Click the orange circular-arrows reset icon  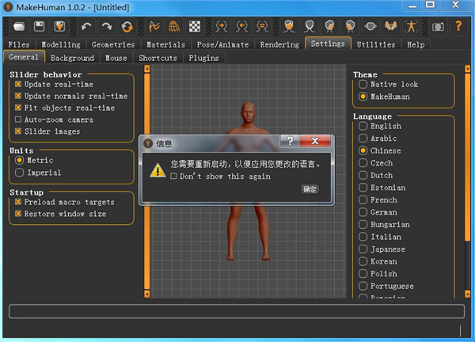pos(127,26)
